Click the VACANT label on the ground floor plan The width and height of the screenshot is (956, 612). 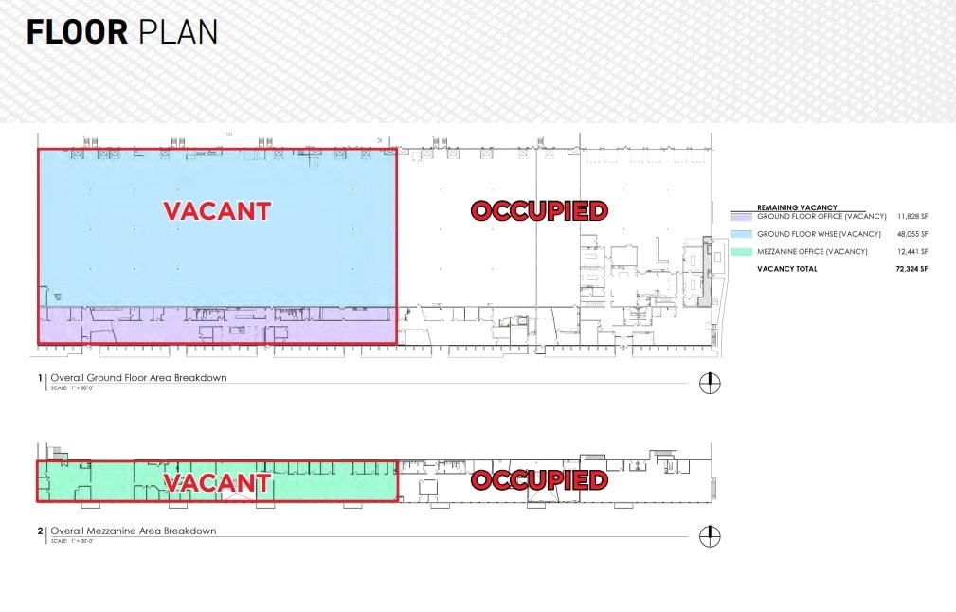pyautogui.click(x=217, y=210)
